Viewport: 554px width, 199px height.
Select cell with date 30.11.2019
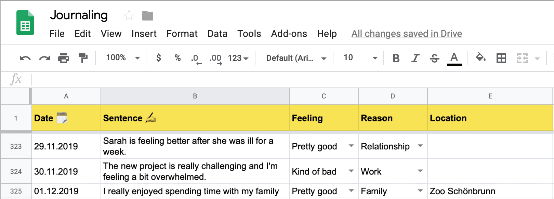pos(66,171)
